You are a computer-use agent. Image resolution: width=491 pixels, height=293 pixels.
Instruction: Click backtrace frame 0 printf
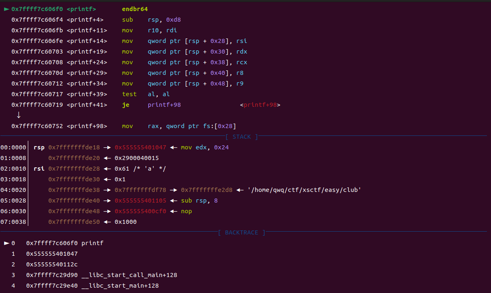click(65, 243)
